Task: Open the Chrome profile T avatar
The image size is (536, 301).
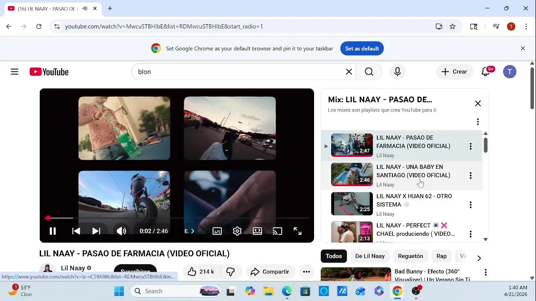Action: pos(511,26)
